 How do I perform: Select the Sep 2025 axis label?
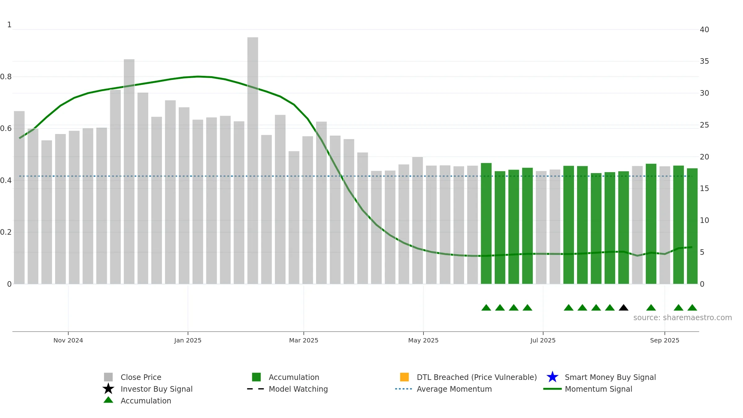(x=664, y=341)
